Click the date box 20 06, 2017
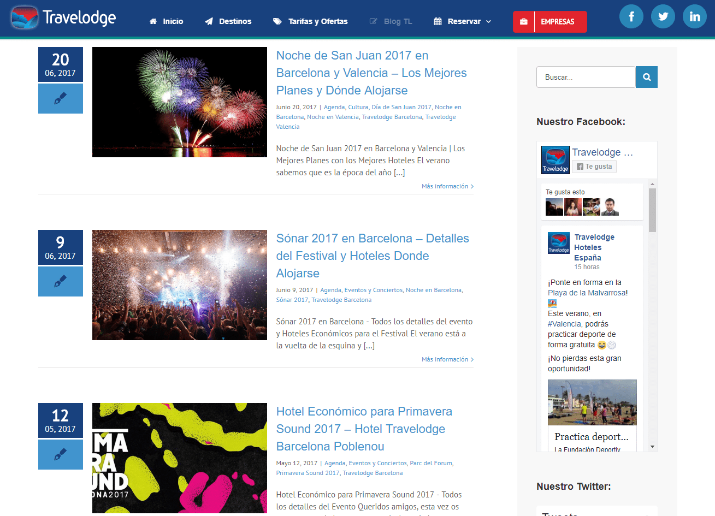This screenshot has width=715, height=516. click(61, 64)
